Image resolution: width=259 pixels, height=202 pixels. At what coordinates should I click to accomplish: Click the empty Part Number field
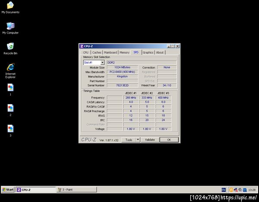click(123, 81)
